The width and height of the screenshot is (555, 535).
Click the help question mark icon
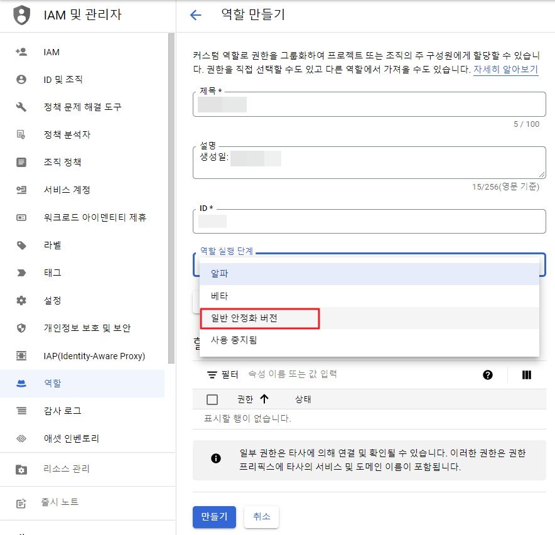click(x=488, y=375)
